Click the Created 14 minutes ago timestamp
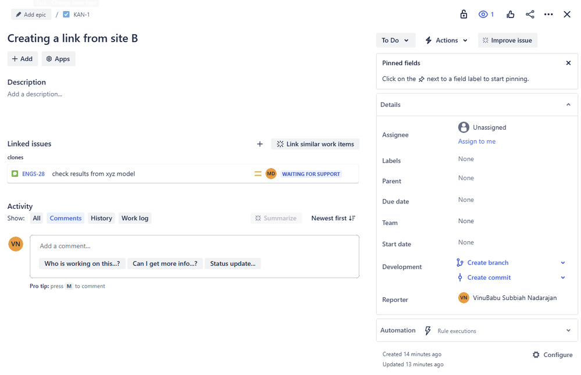 click(x=412, y=354)
